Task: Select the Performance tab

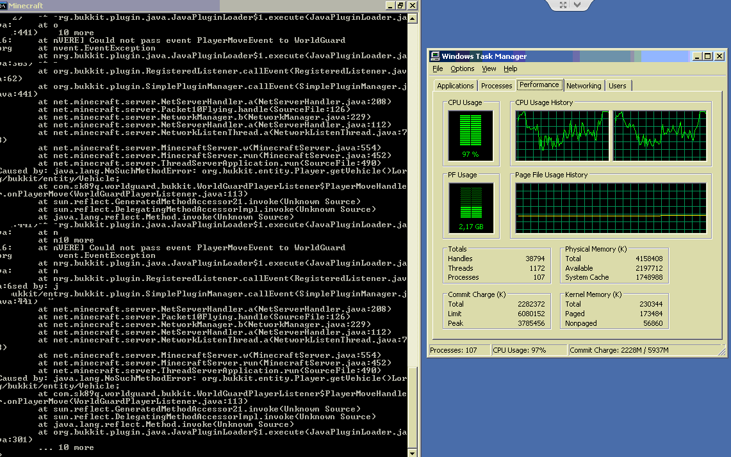Action: [539, 84]
